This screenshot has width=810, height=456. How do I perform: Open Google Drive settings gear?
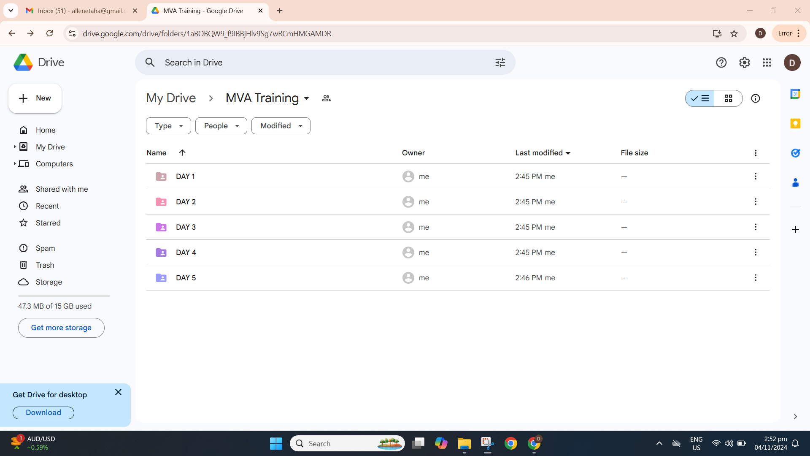744,62
